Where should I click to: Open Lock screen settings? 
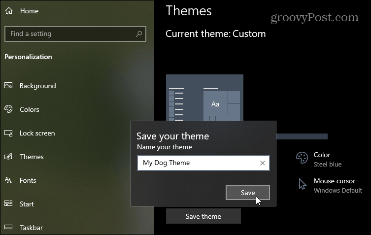[x=37, y=133]
